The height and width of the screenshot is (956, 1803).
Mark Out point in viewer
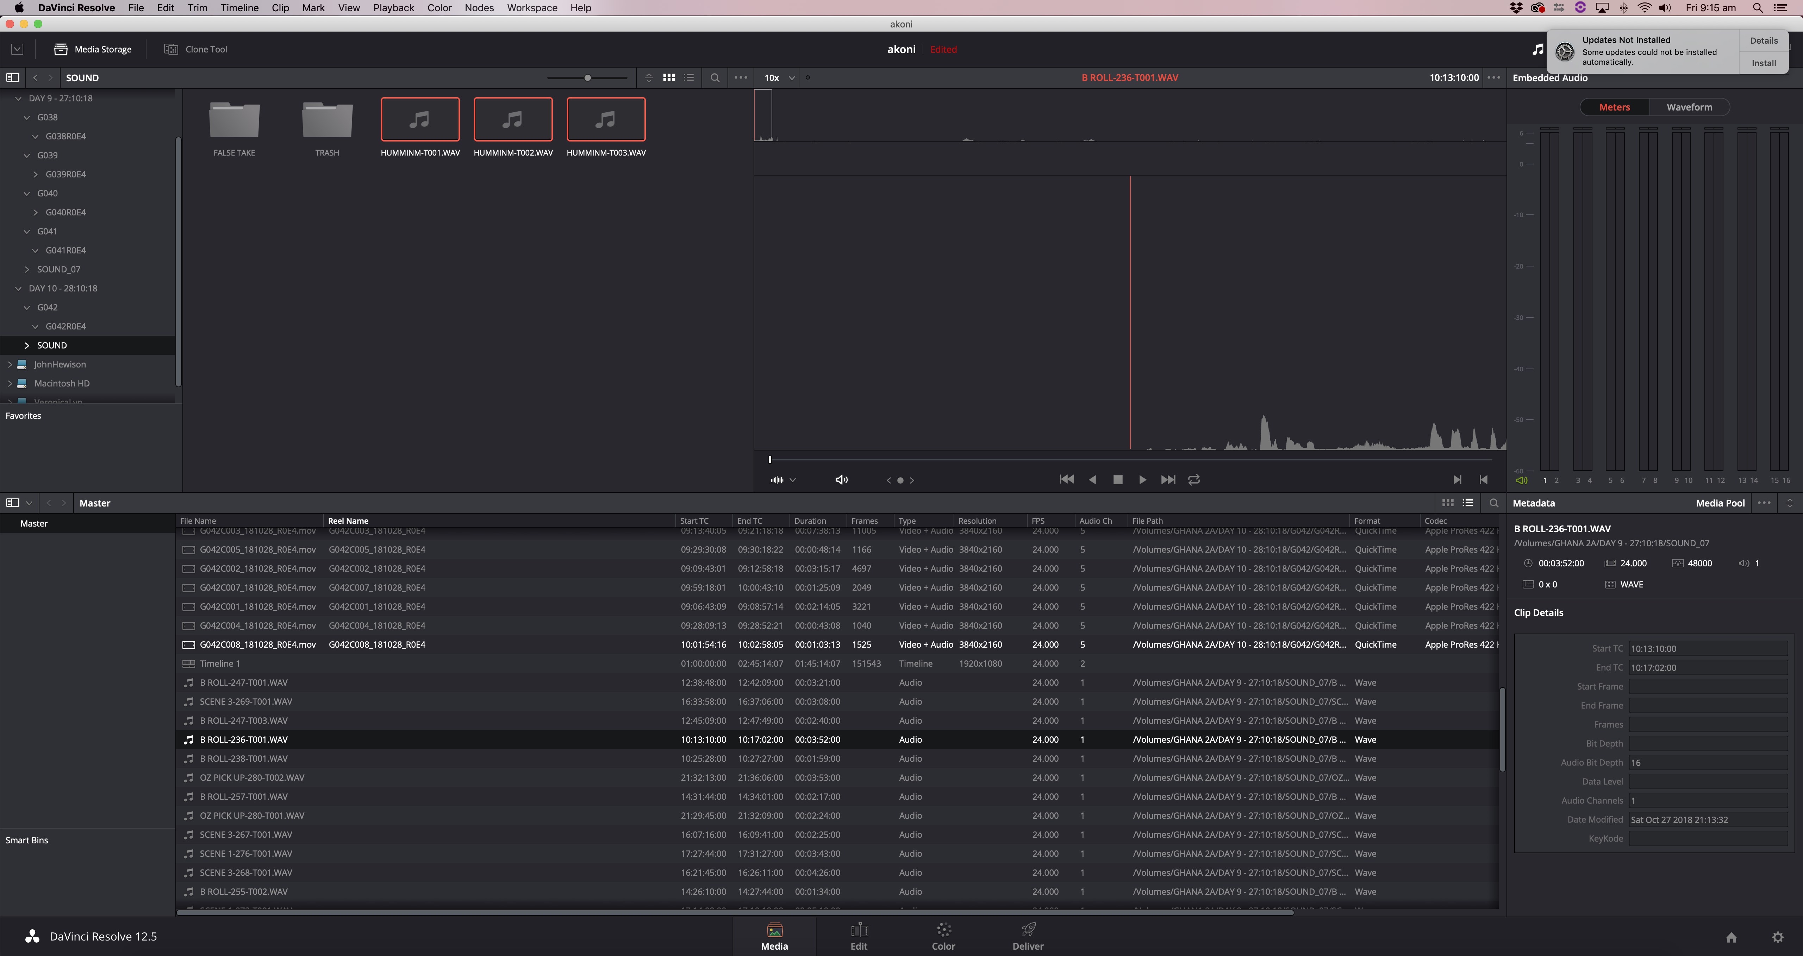click(1483, 479)
